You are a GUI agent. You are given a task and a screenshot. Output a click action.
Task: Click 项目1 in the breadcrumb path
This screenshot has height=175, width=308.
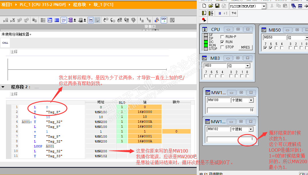point(7,5)
